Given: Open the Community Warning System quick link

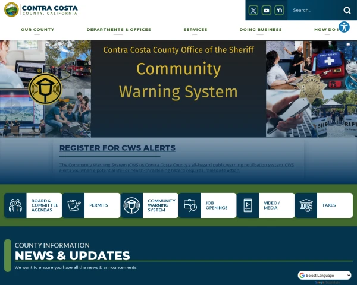Looking at the screenshot, I should (x=149, y=205).
